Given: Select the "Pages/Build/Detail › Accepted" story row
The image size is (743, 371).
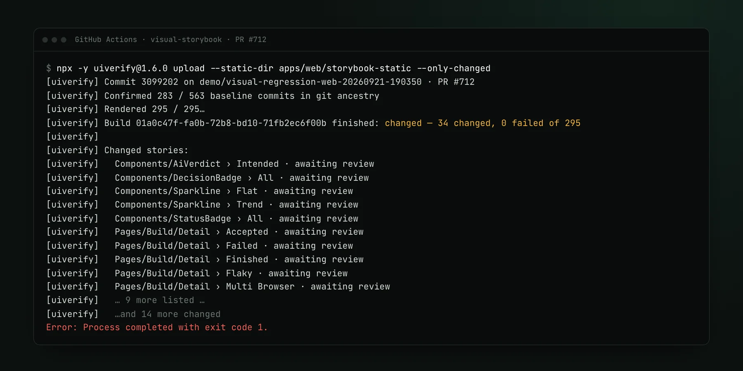Looking at the screenshot, I should pos(205,232).
